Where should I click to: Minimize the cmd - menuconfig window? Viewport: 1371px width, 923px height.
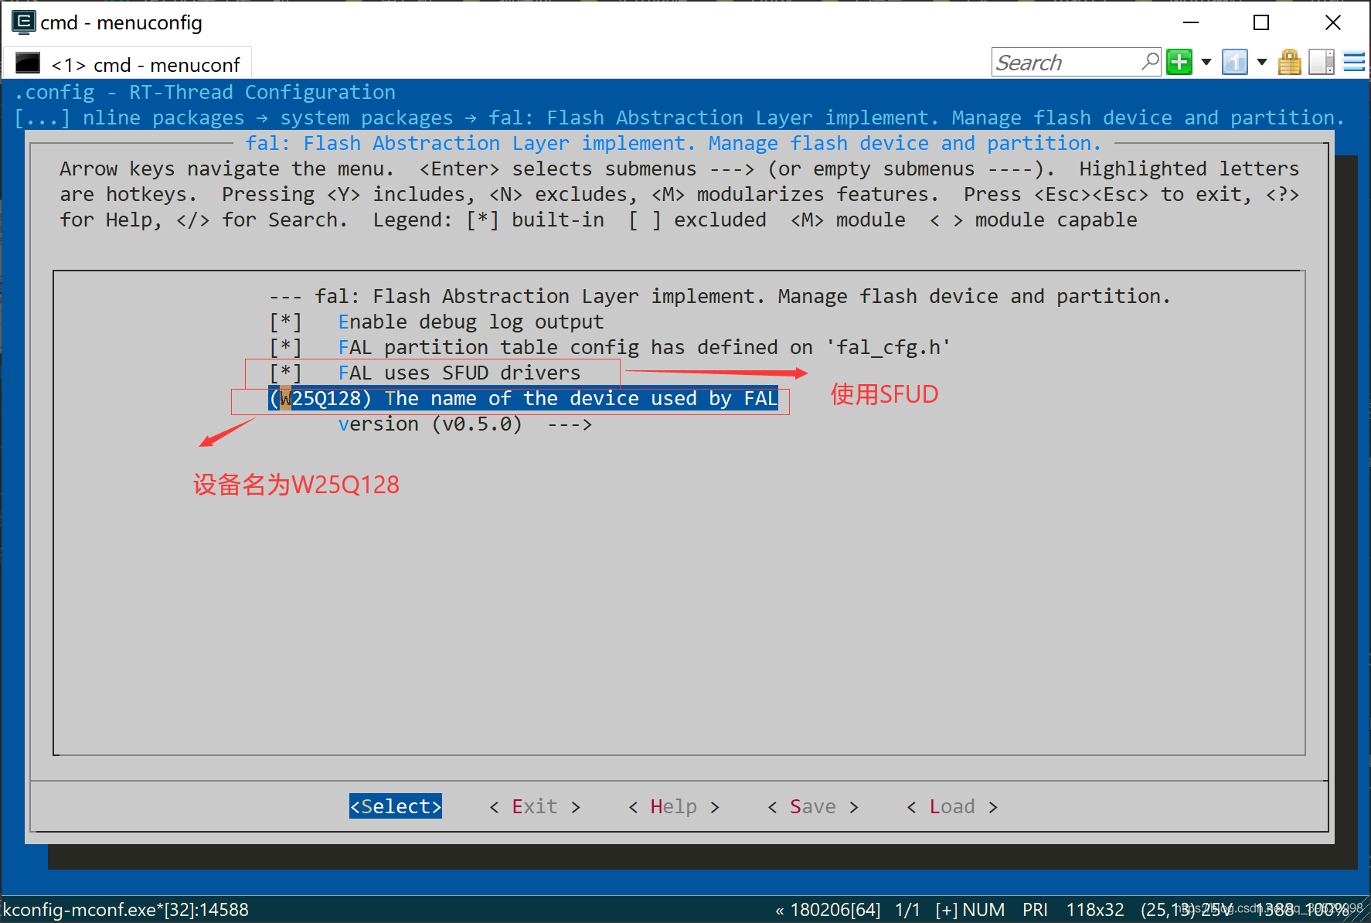[1191, 22]
